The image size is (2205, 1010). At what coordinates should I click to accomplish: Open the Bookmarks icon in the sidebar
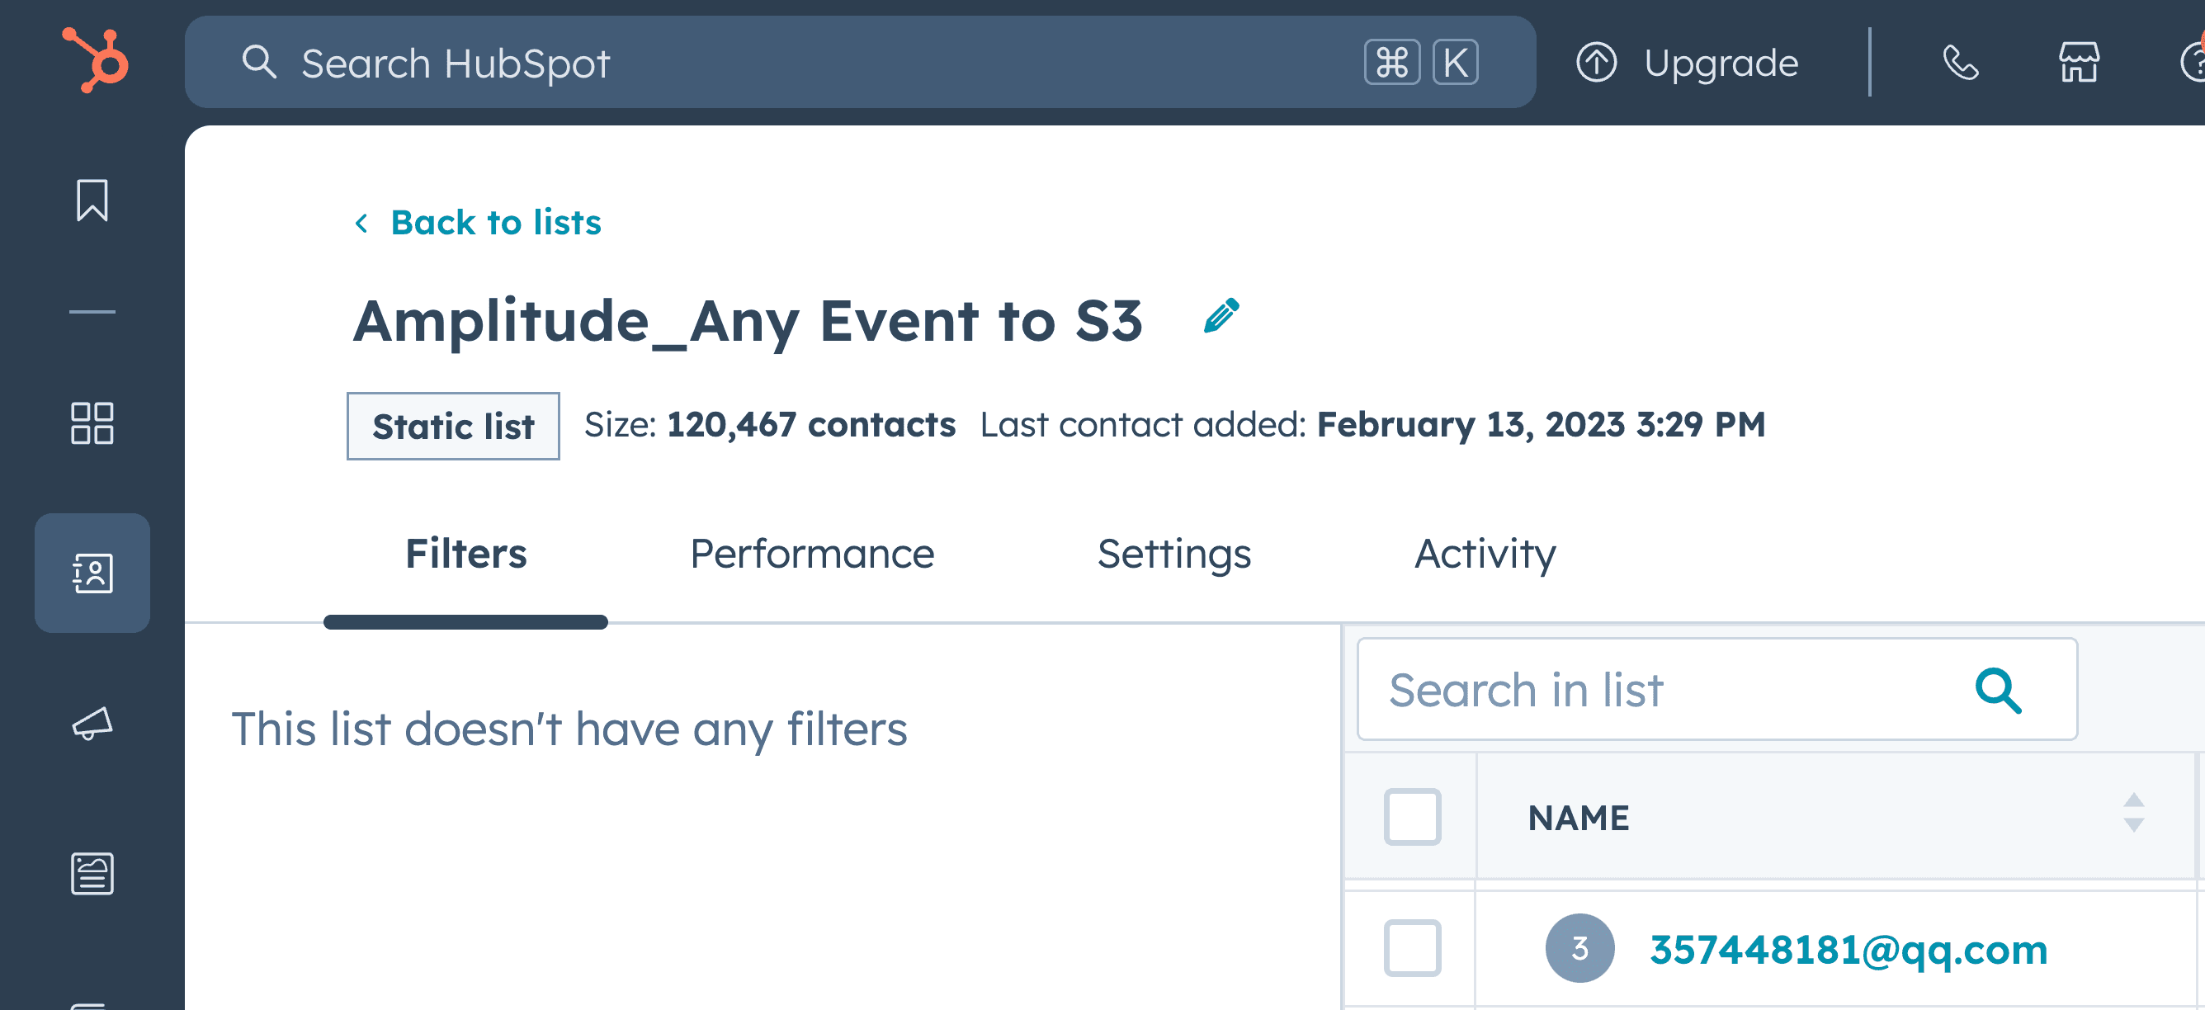[x=92, y=202]
